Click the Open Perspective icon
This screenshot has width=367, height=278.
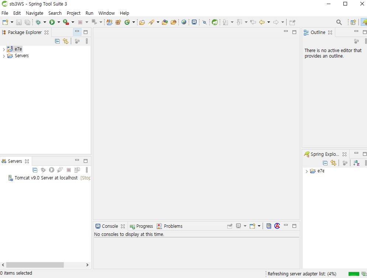[353, 22]
